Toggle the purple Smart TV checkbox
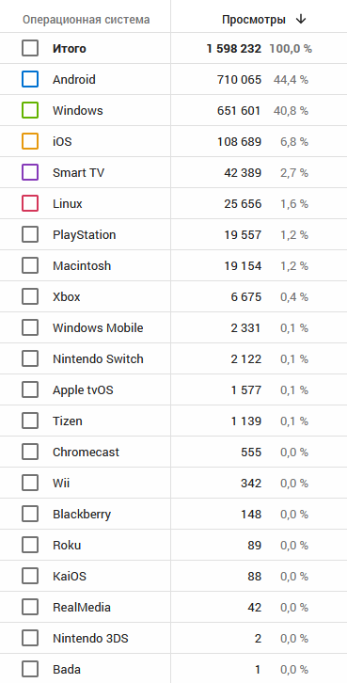The height and width of the screenshot is (683, 347). click(30, 172)
